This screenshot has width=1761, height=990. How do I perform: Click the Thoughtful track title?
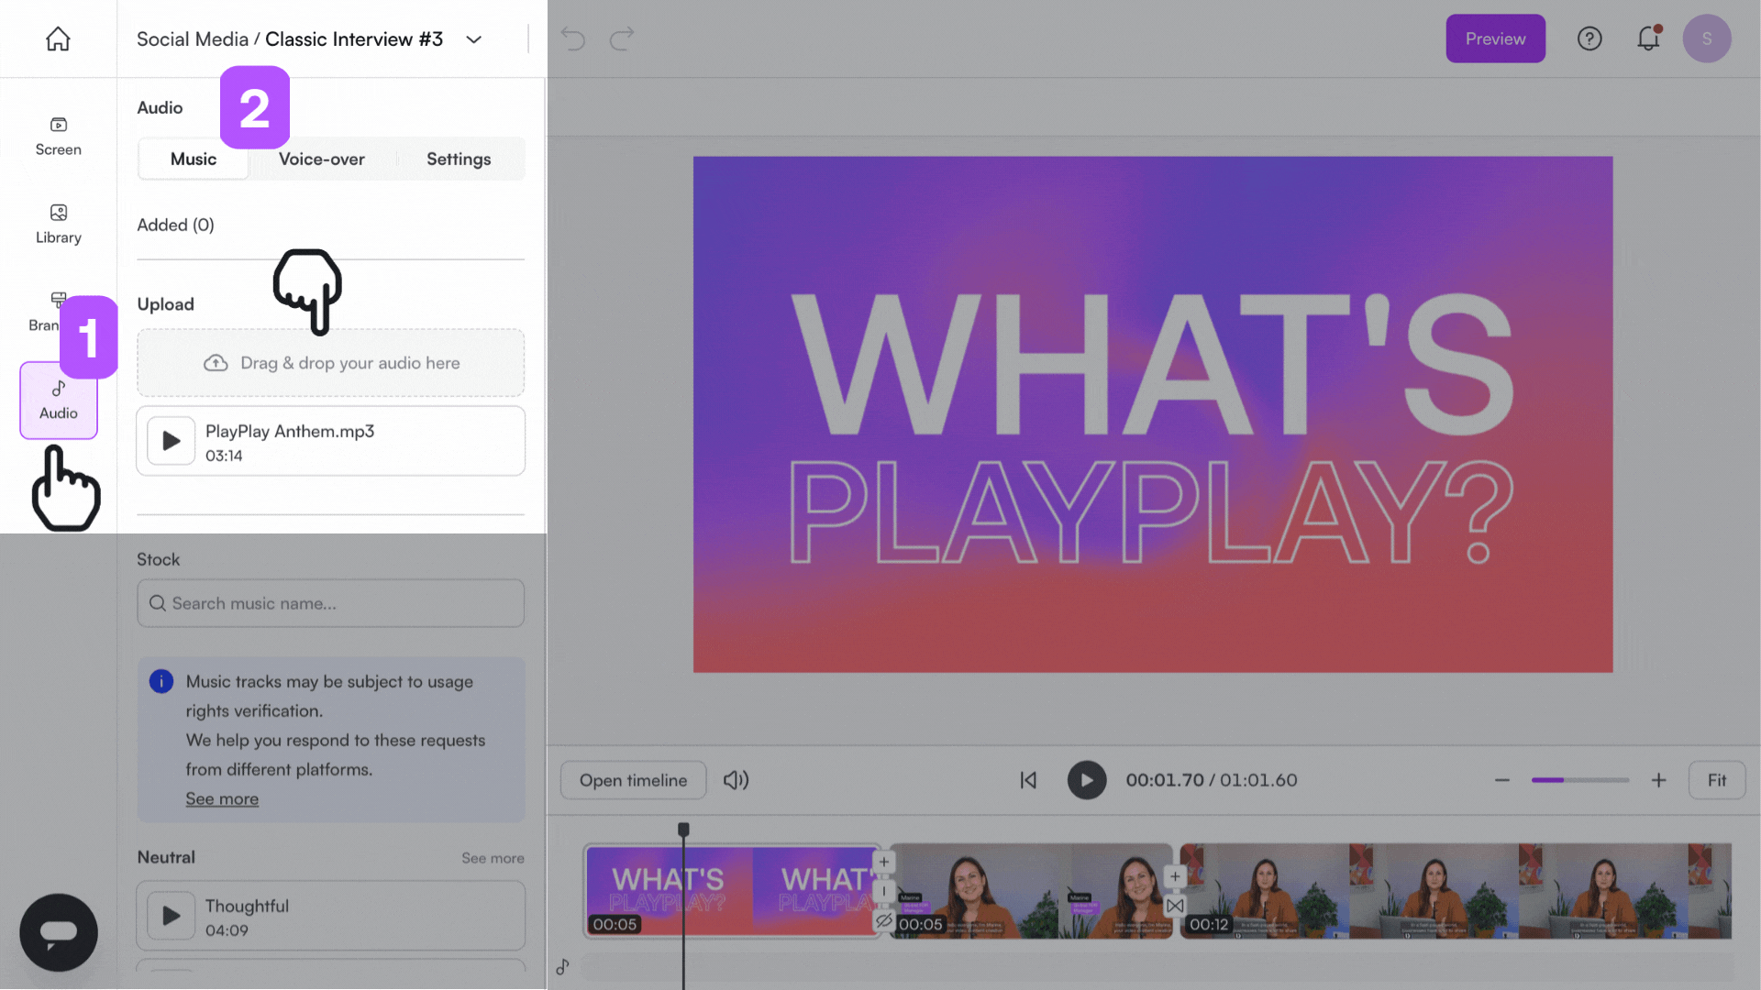click(x=247, y=906)
